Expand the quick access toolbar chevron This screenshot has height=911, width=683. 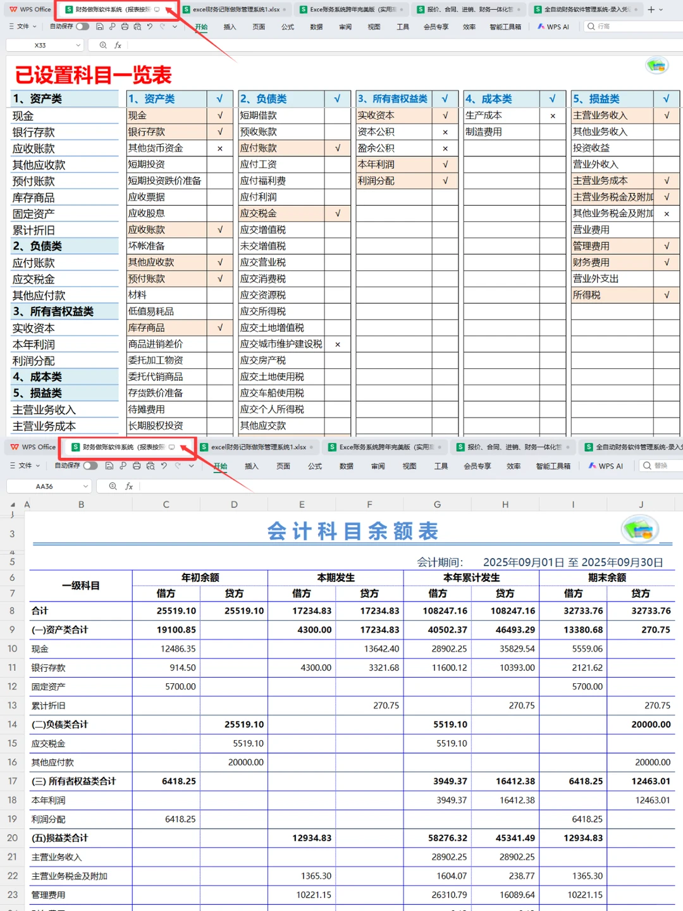click(x=174, y=27)
